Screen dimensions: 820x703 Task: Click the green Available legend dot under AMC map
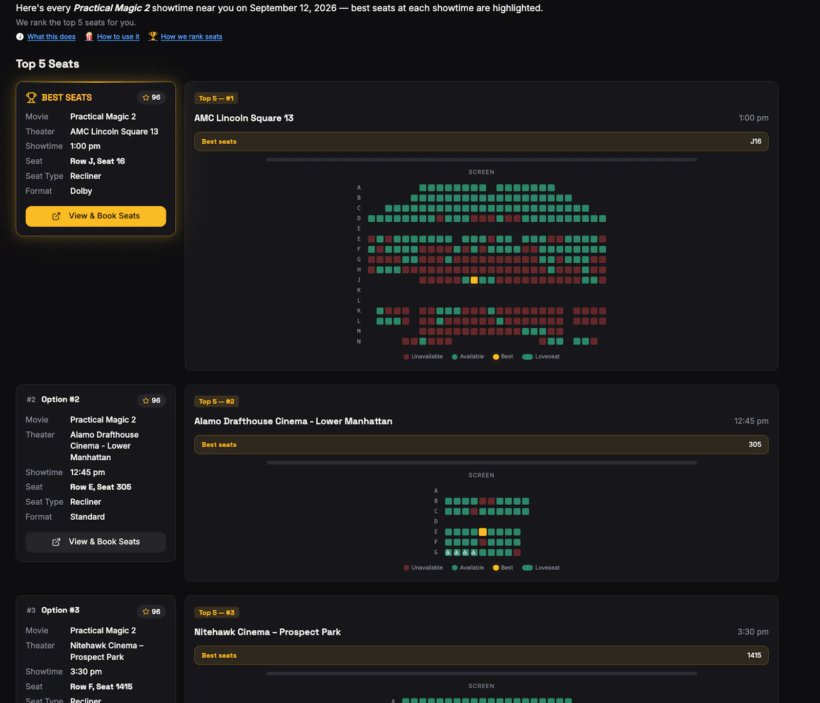tap(455, 357)
